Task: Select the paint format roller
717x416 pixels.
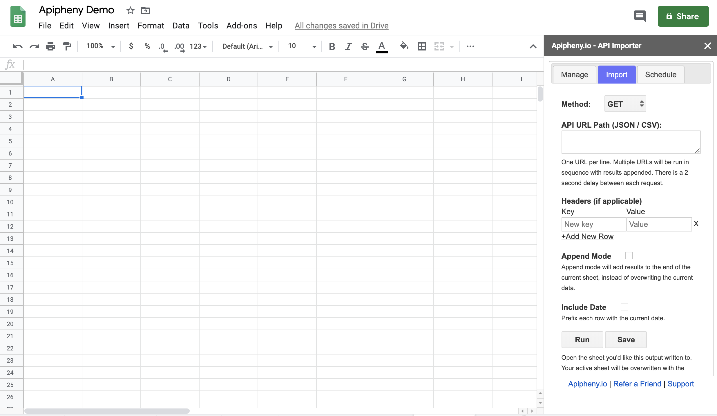Action: (x=67, y=46)
